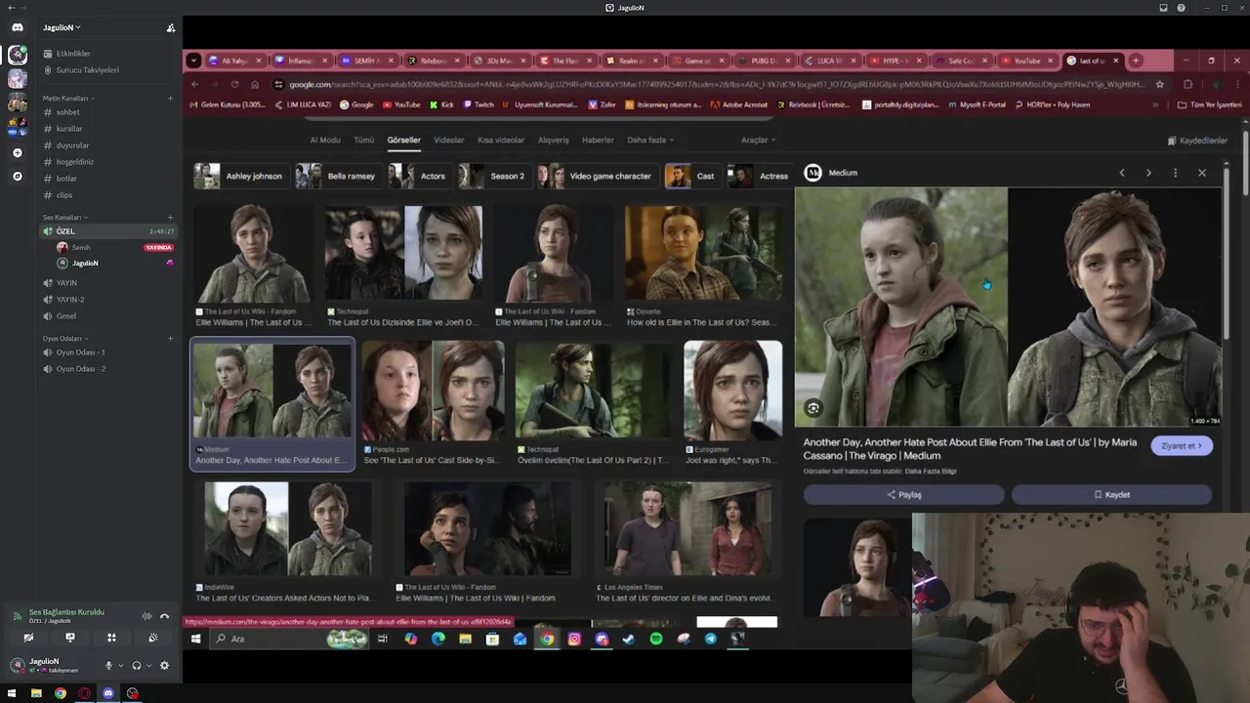Switch to the YouTube browser tab
The image size is (1250, 703).
click(x=1026, y=61)
